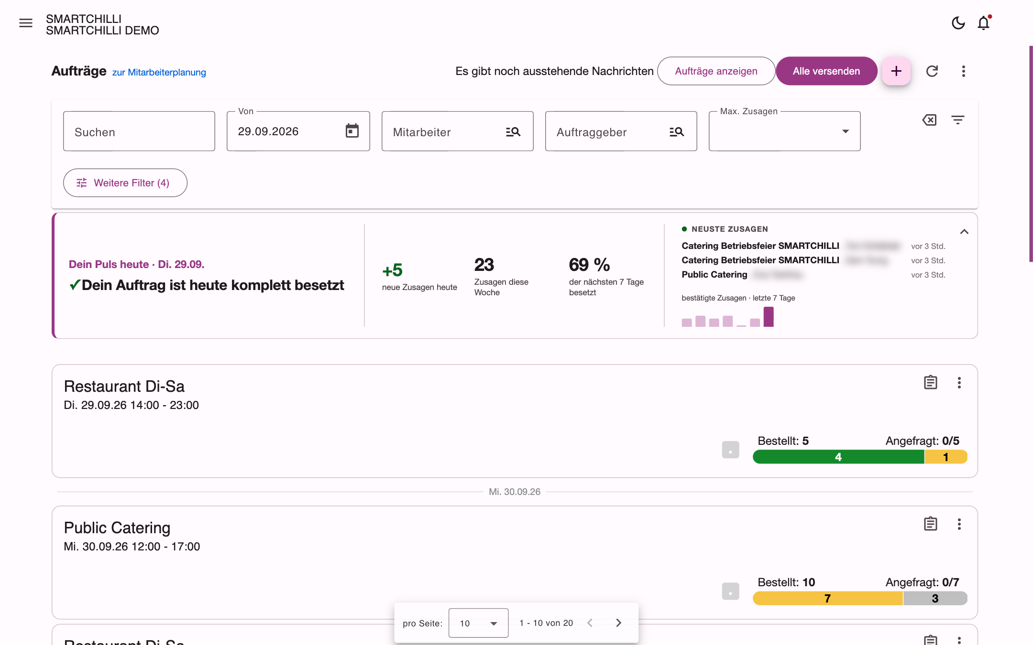Toggle grey checkbox on Public Catering card
This screenshot has height=645, width=1033.
(730, 591)
